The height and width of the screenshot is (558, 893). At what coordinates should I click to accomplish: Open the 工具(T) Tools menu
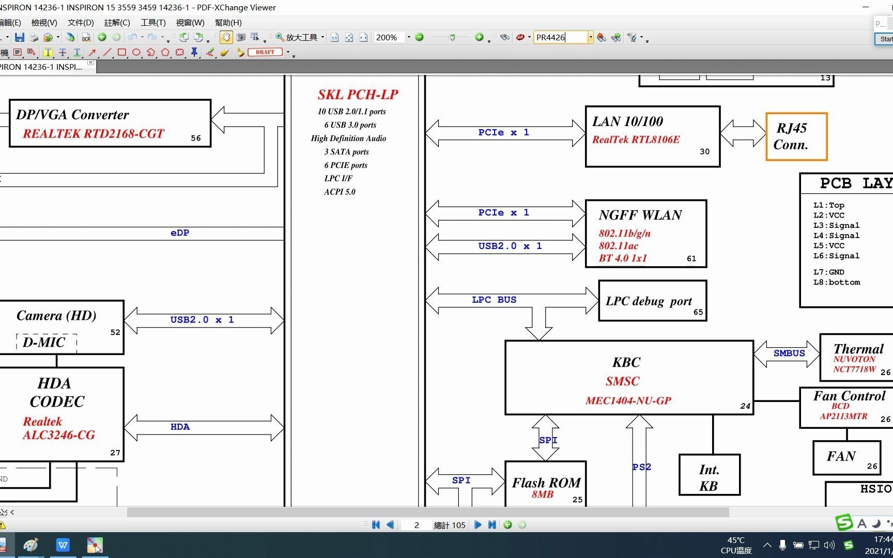[153, 23]
